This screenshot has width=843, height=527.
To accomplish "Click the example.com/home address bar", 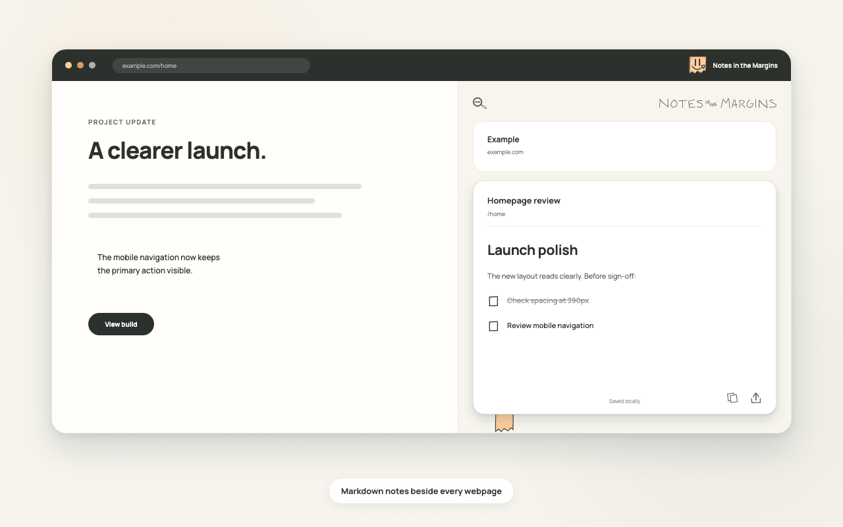I will click(211, 65).
